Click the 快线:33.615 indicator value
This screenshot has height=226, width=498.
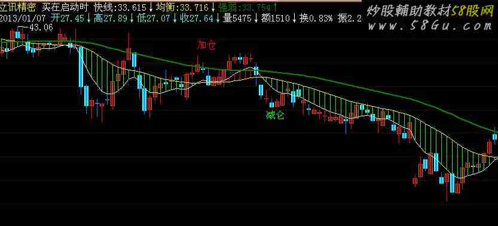click(x=120, y=7)
